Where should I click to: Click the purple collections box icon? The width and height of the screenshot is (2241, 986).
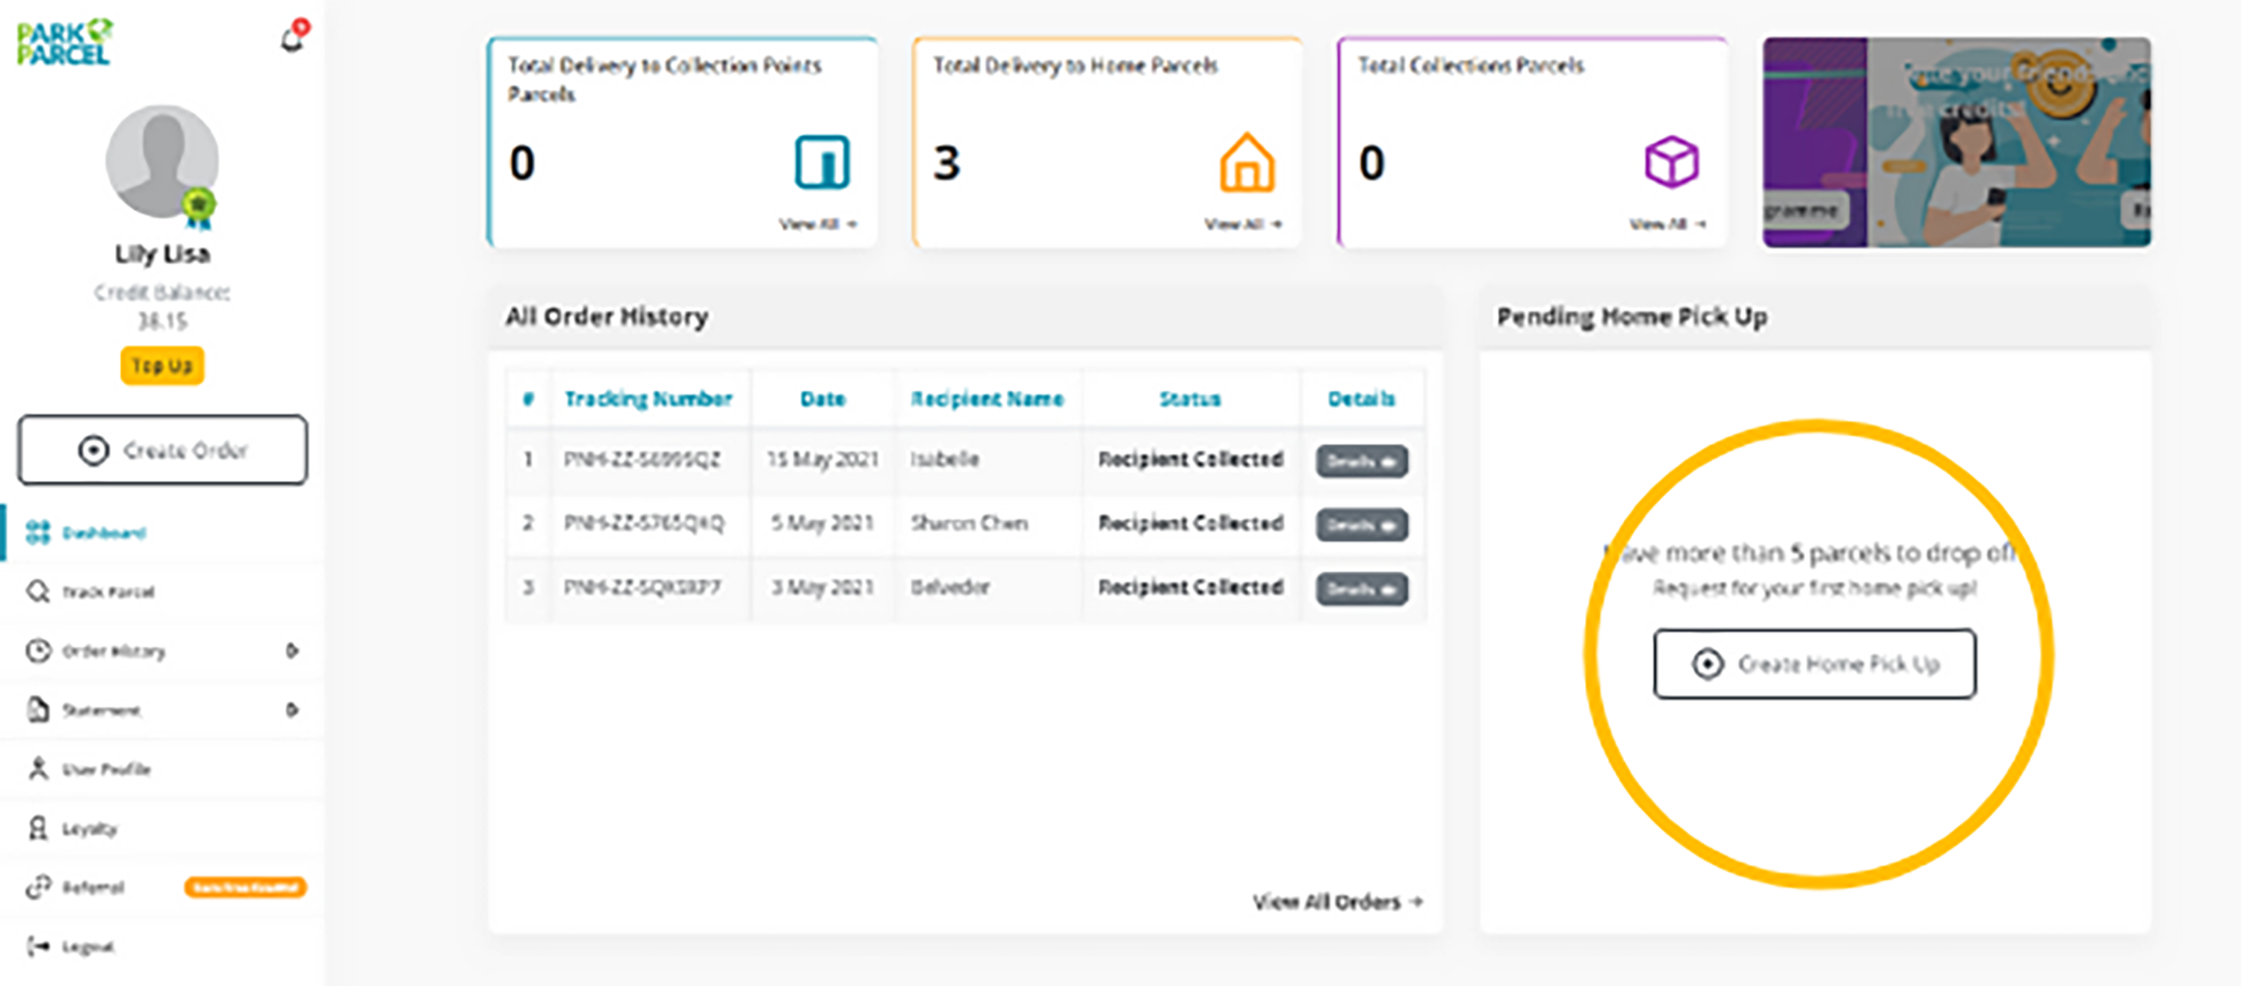tap(1670, 162)
